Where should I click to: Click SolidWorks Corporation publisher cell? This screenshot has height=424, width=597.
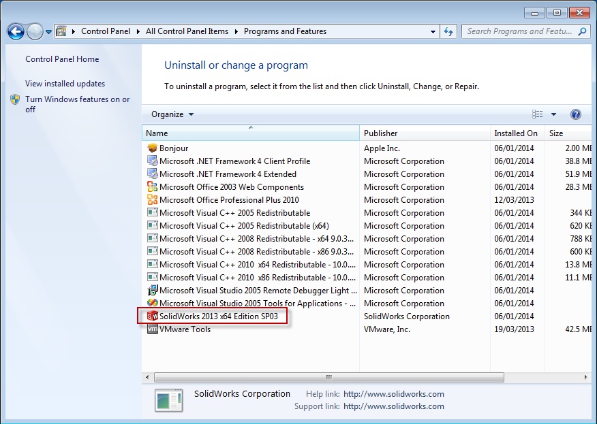tap(407, 316)
